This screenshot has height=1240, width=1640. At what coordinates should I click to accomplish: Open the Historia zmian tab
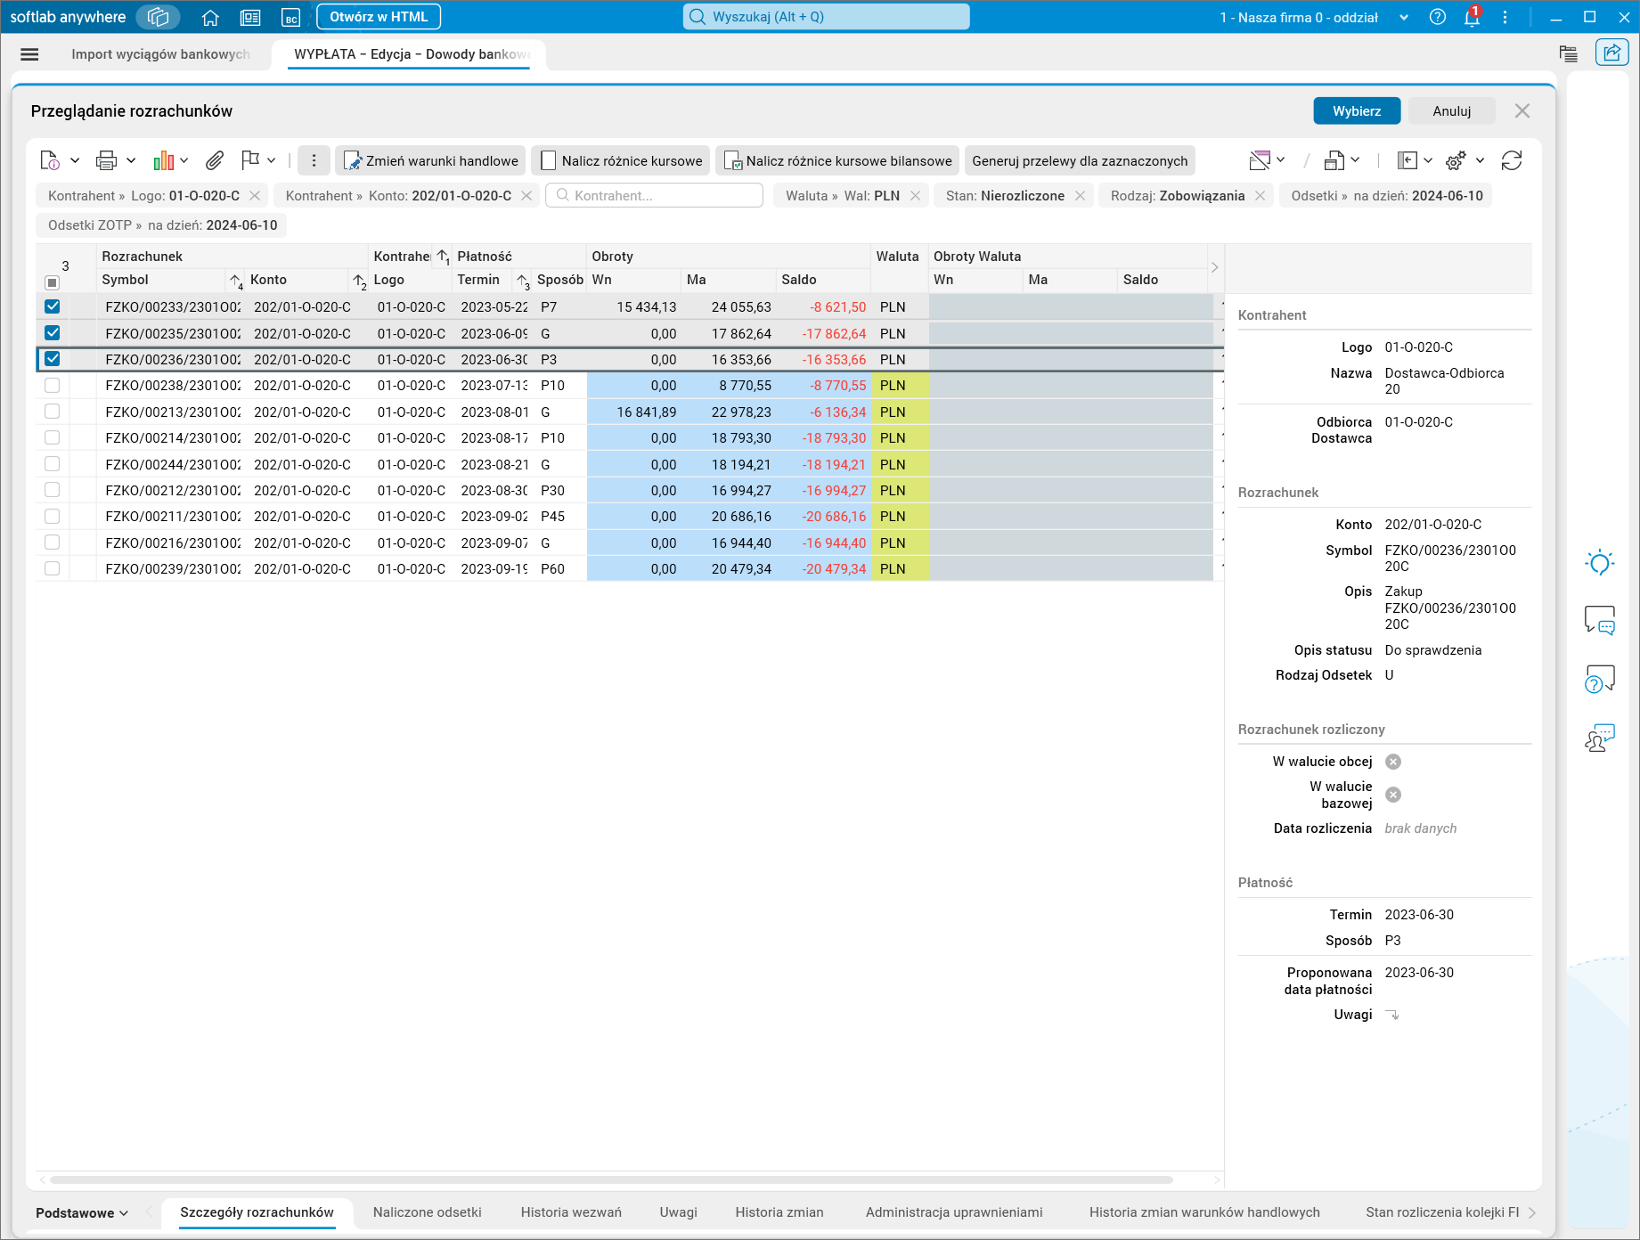[x=779, y=1212]
